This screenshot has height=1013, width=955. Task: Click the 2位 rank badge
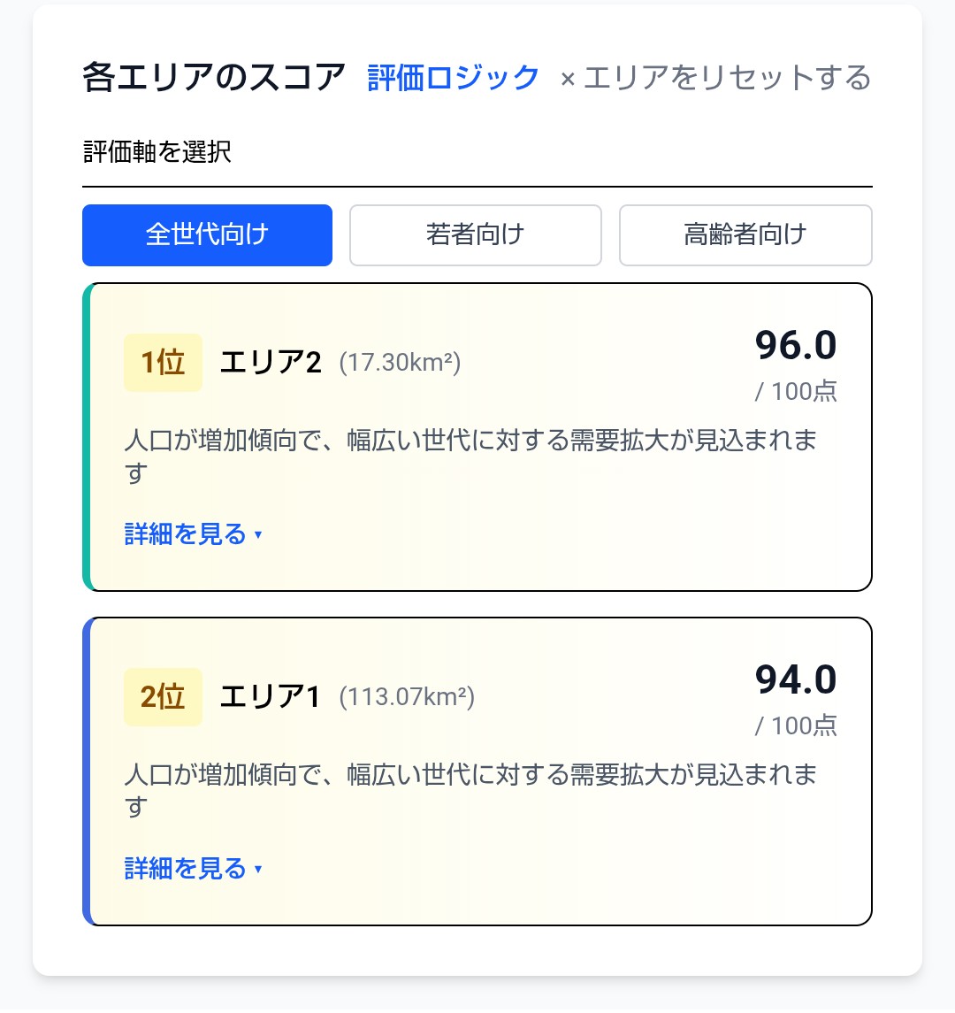163,697
